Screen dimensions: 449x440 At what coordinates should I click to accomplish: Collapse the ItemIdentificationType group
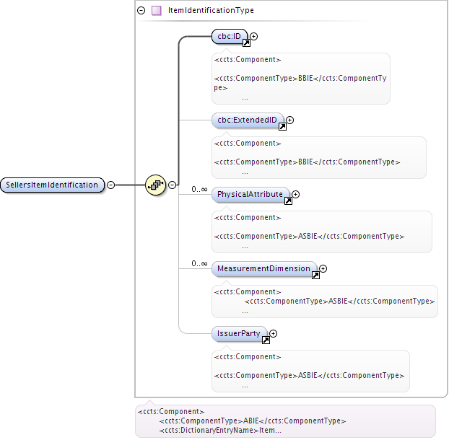click(x=141, y=11)
